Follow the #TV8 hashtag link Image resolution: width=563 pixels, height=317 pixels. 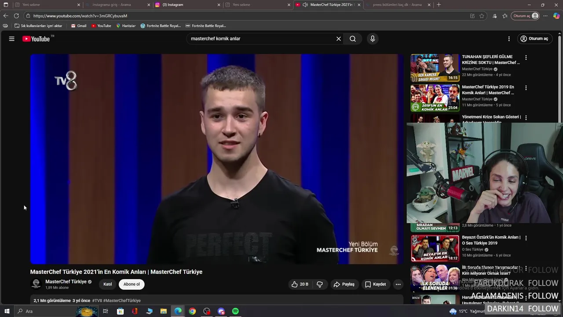[97, 301]
